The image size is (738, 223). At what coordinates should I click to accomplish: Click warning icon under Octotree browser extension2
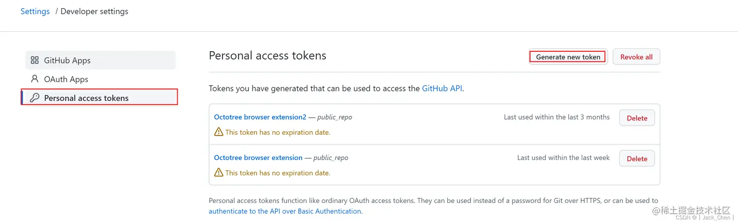click(x=219, y=132)
